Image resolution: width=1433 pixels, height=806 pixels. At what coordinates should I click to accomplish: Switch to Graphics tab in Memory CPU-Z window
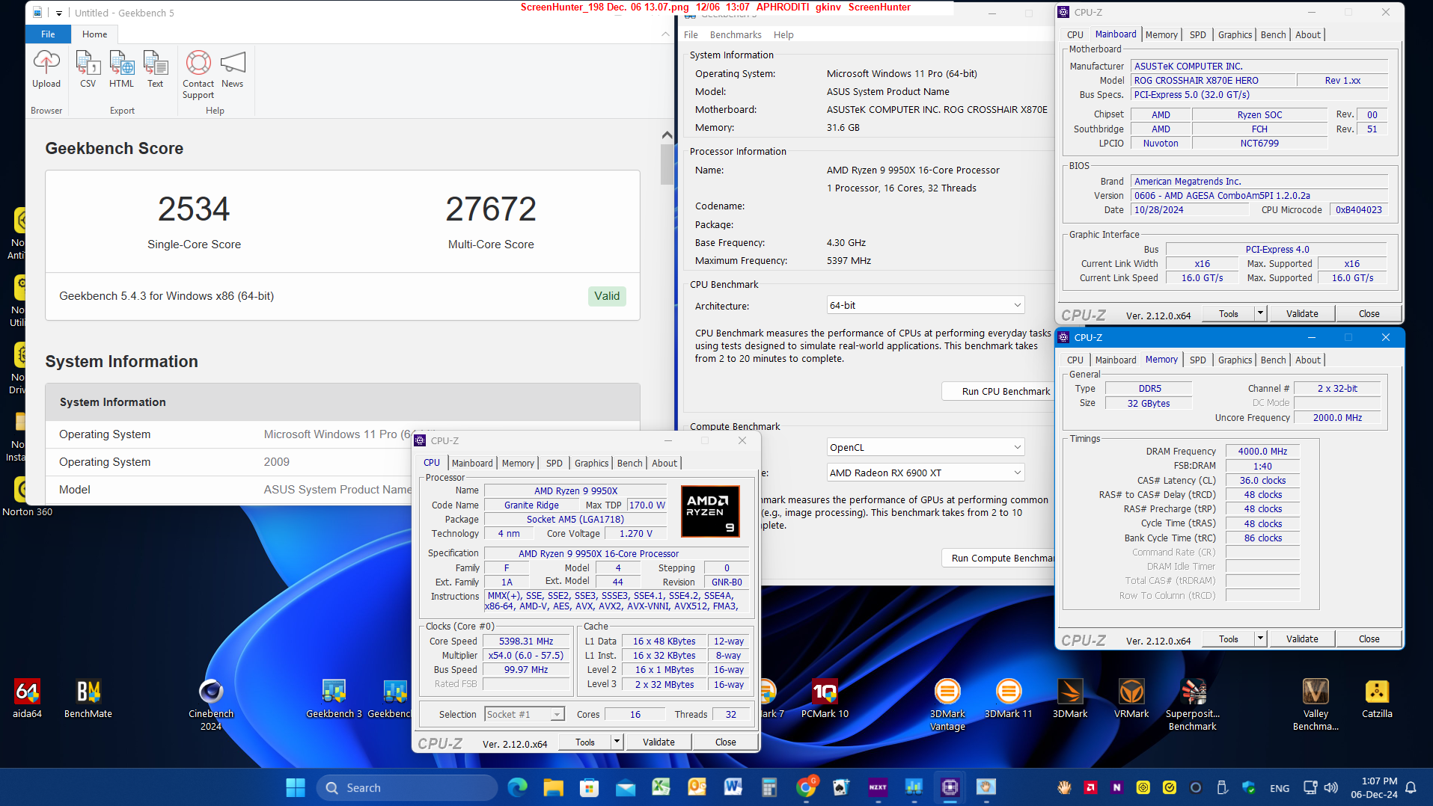[1235, 360]
